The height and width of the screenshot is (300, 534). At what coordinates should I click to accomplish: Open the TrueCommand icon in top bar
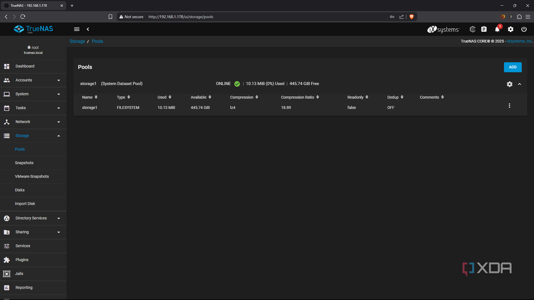pos(472,29)
